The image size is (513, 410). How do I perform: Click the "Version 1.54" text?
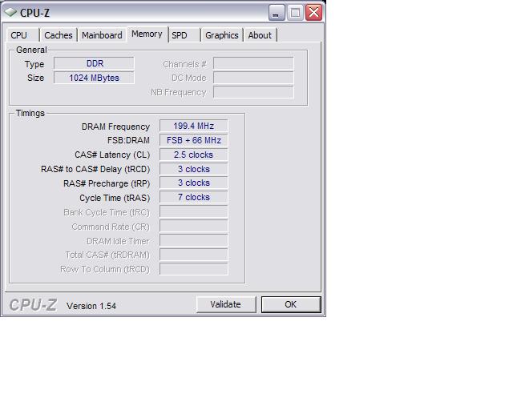(x=91, y=306)
